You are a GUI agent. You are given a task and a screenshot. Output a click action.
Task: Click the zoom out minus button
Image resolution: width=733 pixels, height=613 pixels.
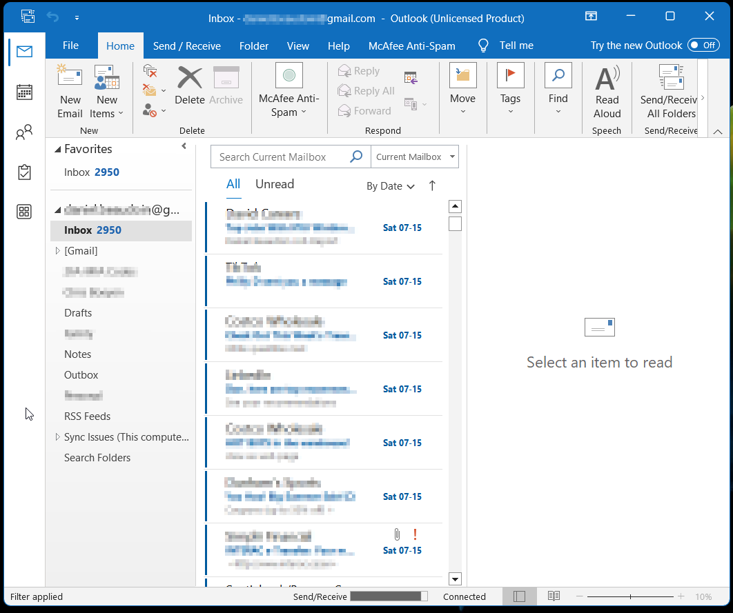pyautogui.click(x=580, y=596)
